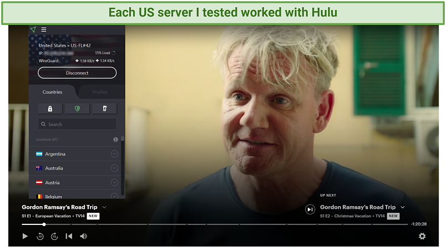
Task: Click the Gordon Ramsay's Road Trip title
Action: click(59, 207)
